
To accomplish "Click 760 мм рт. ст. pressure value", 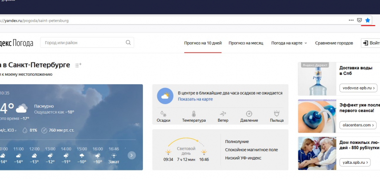I will pos(61,130).
